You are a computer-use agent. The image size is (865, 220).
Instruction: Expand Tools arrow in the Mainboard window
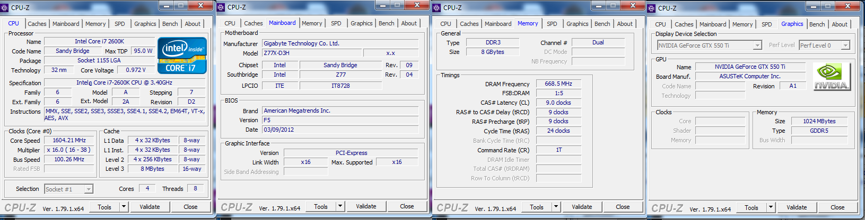click(340, 206)
